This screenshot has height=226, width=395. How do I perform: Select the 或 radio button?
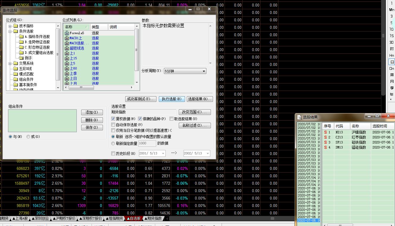point(28,137)
